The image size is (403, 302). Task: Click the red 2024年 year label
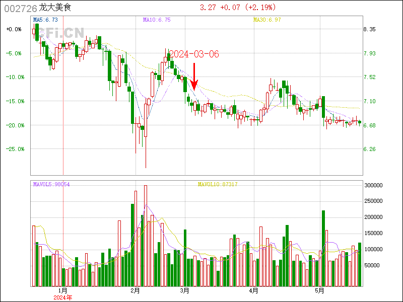click(62, 297)
